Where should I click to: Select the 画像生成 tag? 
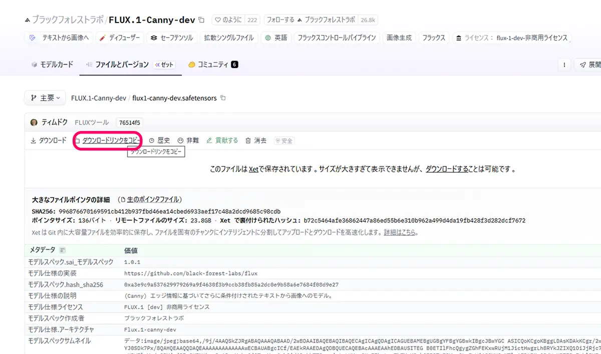coord(399,37)
